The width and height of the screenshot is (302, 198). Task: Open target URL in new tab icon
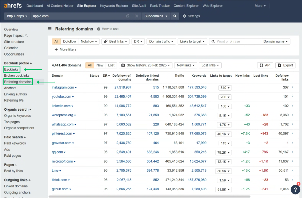click(127, 16)
